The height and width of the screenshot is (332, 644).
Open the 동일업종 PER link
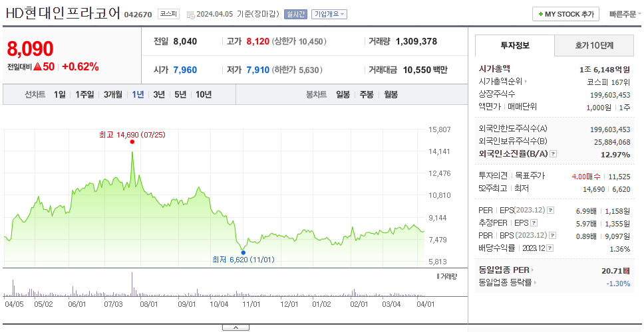(506, 270)
